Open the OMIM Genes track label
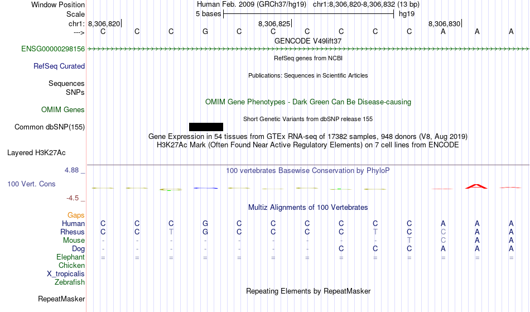Viewport: 530px width, 312px height. point(63,110)
